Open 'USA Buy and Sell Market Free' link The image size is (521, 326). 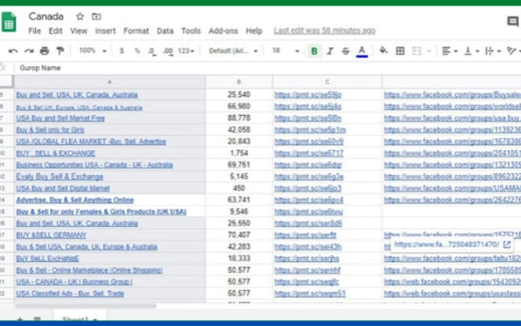click(x=61, y=118)
